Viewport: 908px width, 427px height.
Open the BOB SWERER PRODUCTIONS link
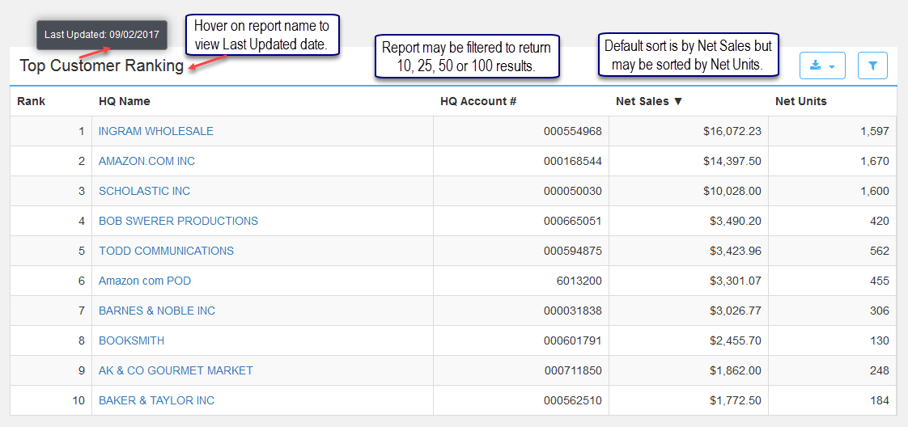pyautogui.click(x=178, y=221)
